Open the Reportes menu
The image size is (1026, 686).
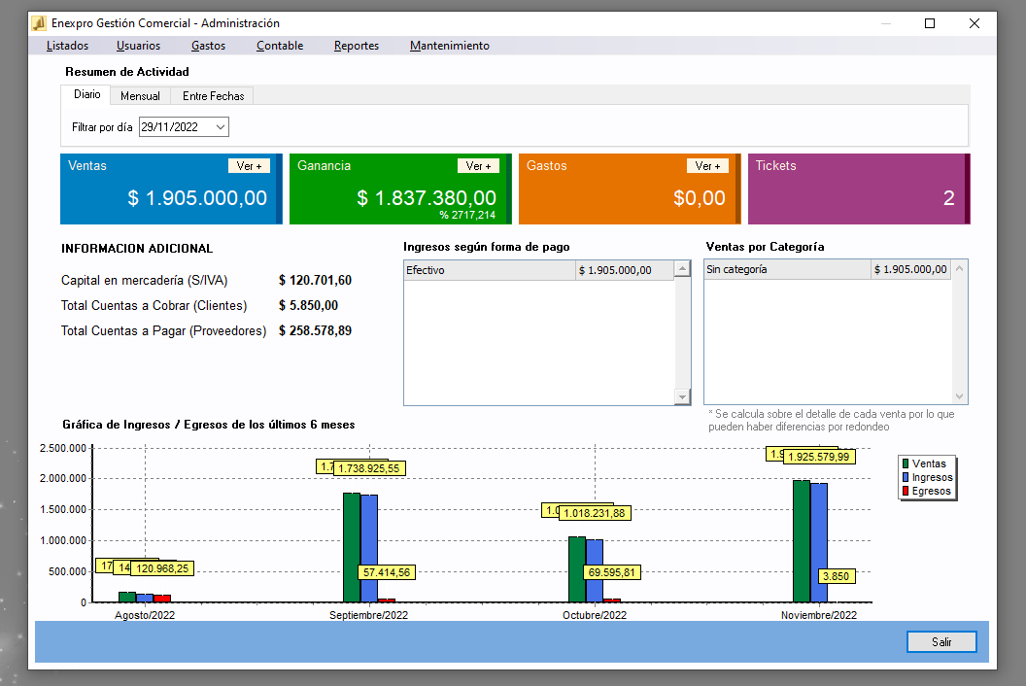[x=357, y=46]
